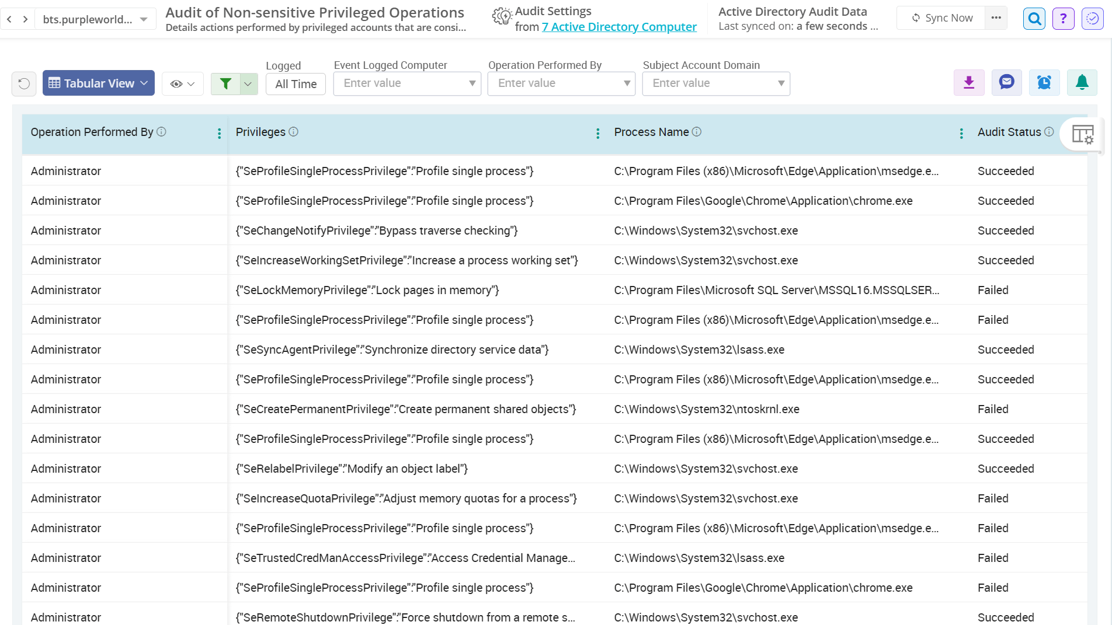Image resolution: width=1112 pixels, height=625 pixels.
Task: Open Subject Account Domain combo box
Action: [x=716, y=83]
